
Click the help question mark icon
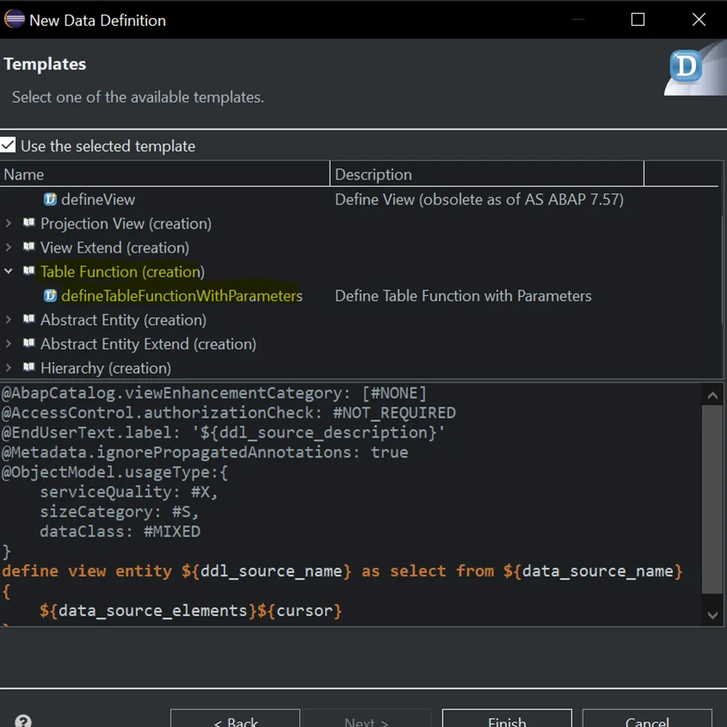(23, 720)
